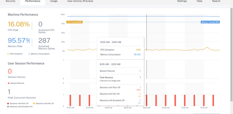
Task: Click the red session bar at 07:30 AM
Action: point(89,100)
